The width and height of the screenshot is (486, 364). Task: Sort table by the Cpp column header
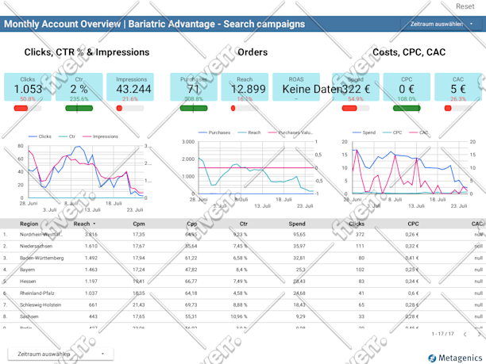tap(192, 224)
